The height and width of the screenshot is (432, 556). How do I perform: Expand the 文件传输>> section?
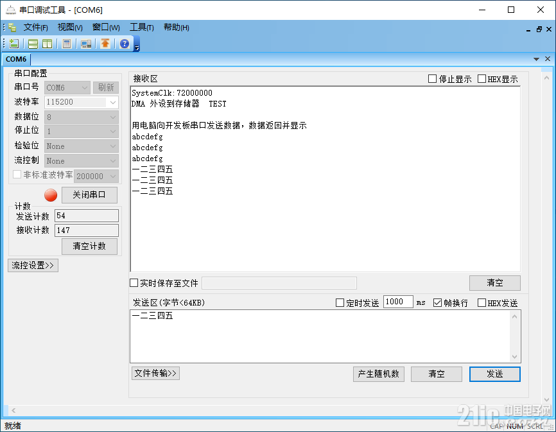click(155, 373)
